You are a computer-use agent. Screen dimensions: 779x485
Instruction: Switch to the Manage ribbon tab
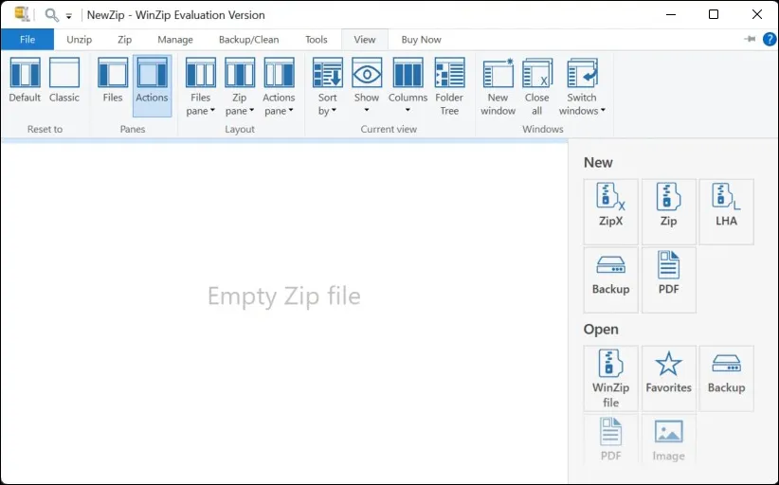click(175, 39)
